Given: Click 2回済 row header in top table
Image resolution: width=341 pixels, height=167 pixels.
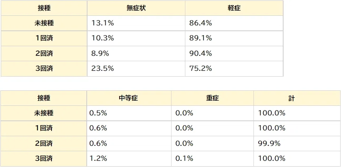Looking at the screenshot, I should [44, 54].
